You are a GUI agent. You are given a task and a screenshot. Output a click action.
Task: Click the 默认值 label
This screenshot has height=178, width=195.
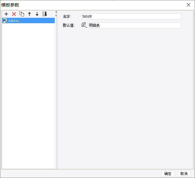click(69, 25)
